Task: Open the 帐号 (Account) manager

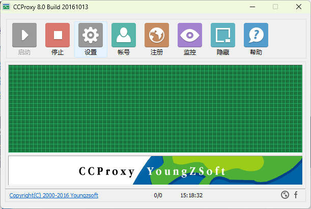Action: 124,36
